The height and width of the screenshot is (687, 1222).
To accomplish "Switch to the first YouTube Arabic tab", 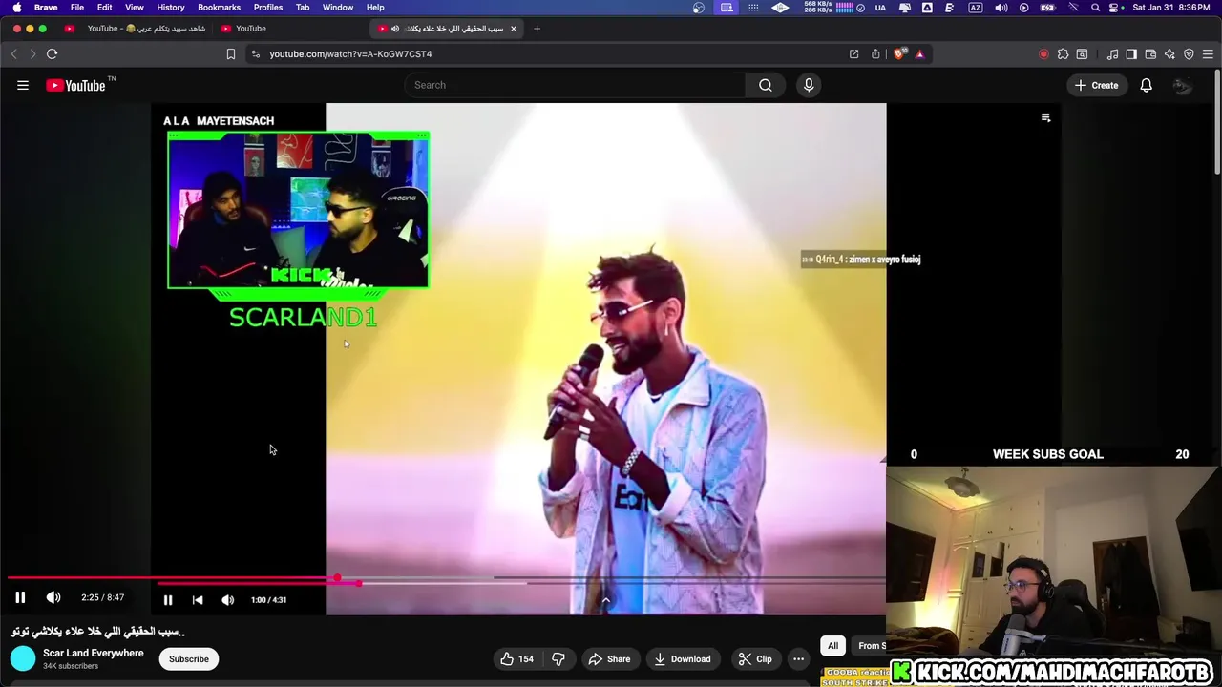I will [137, 29].
